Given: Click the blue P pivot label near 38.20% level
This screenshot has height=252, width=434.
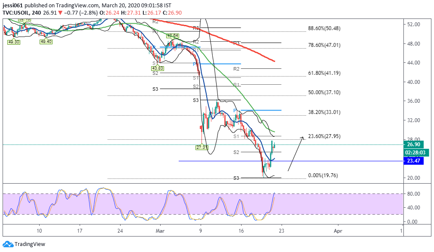Looking at the screenshot, I should (x=235, y=111).
